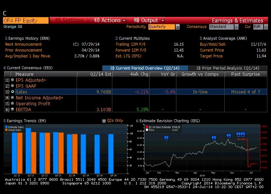The image size is (271, 194).
Task: Click the Growth vs Comps column header
Action: point(200,74)
